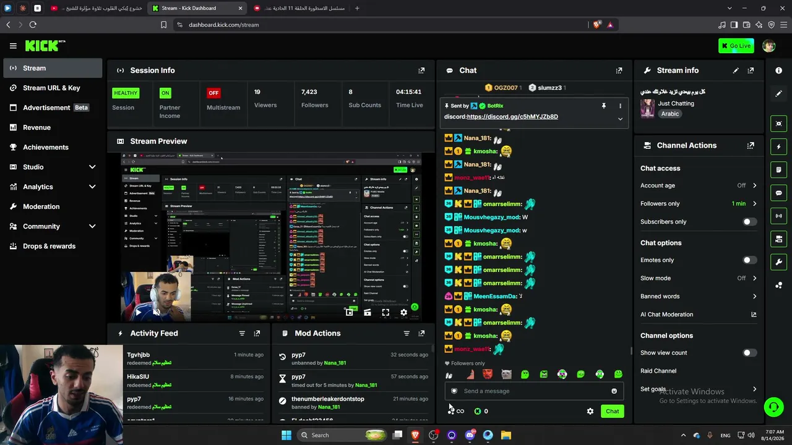Open Slow mode options chevron
The image size is (792, 445).
click(754, 278)
